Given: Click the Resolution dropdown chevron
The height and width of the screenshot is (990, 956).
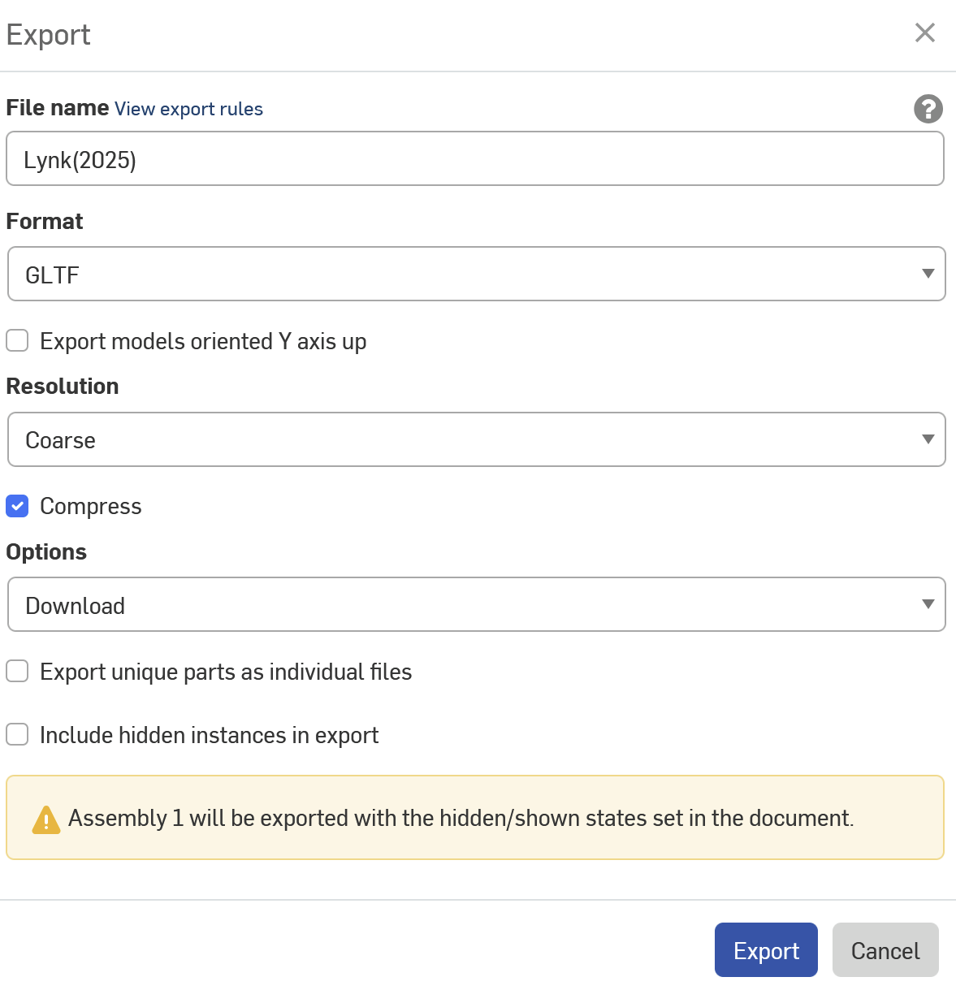Looking at the screenshot, I should 928,439.
